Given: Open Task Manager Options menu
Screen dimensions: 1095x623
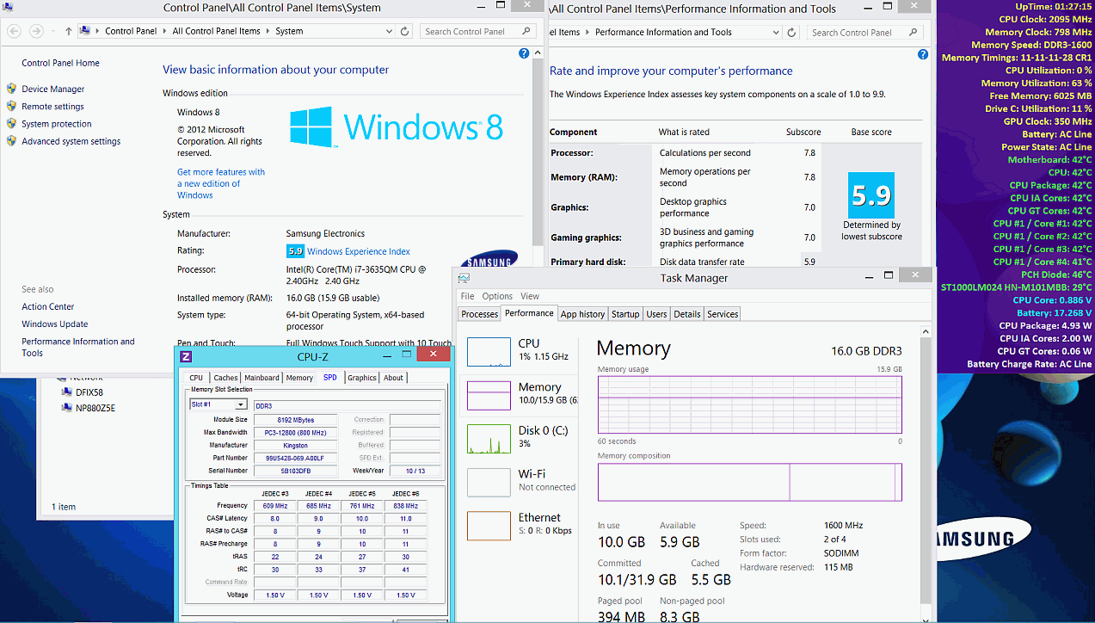Looking at the screenshot, I should (496, 296).
